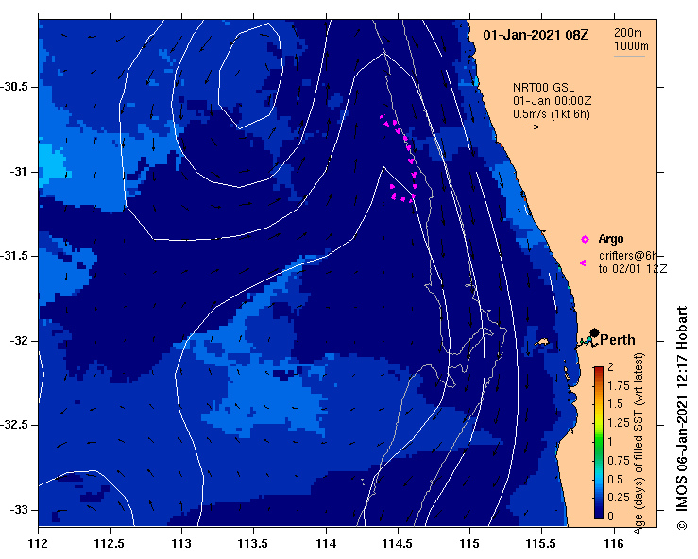Click the longitude tick label 112

click(x=39, y=544)
